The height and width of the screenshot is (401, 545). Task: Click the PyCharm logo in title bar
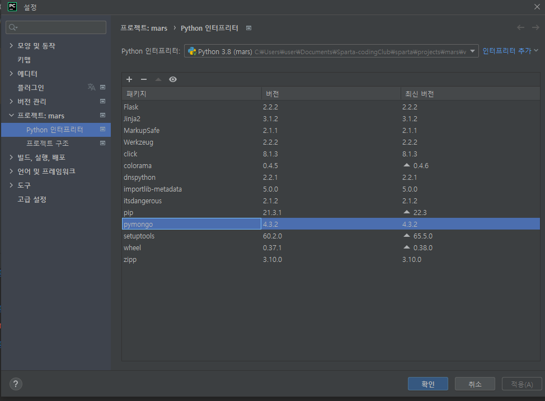tap(12, 7)
